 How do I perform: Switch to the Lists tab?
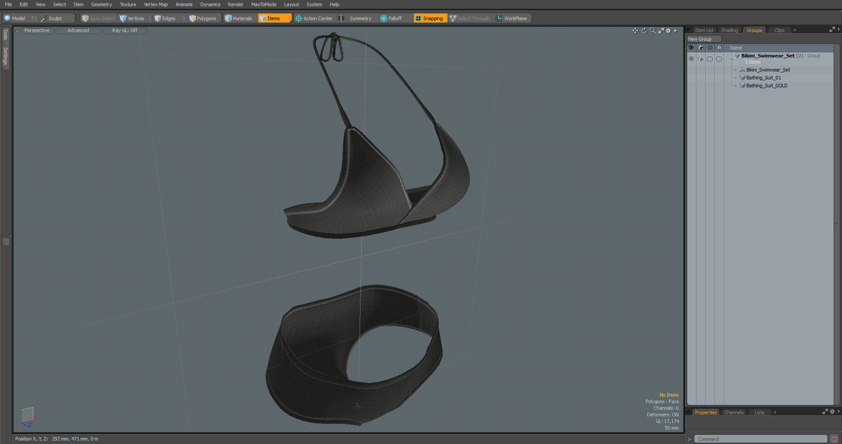pos(759,412)
